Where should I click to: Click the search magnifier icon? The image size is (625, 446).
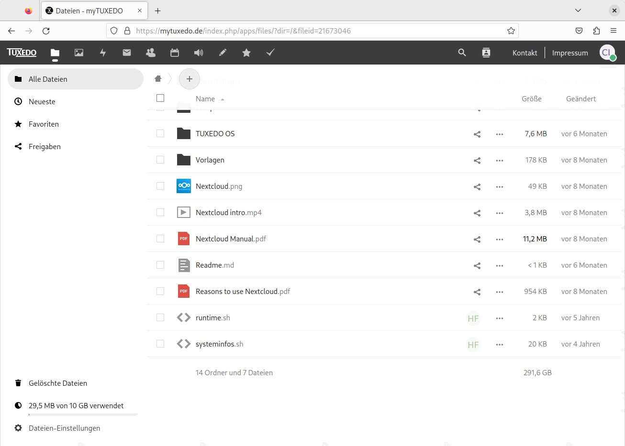click(x=462, y=53)
